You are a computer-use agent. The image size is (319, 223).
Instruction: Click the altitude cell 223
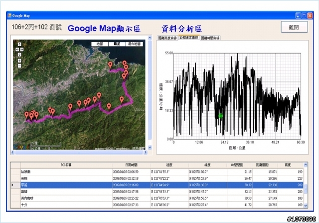tap(291, 178)
